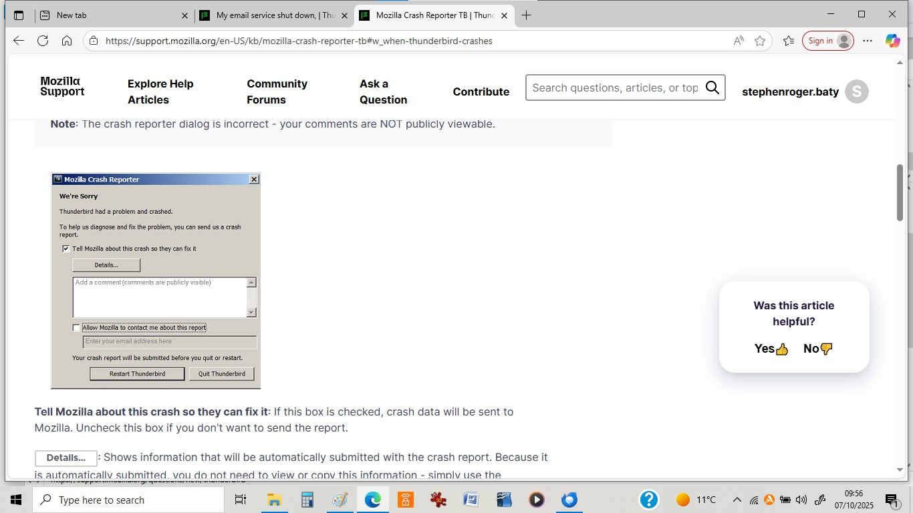913x513 pixels.
Task: Click the page's vertical scrollbar thumb
Action: (900, 192)
